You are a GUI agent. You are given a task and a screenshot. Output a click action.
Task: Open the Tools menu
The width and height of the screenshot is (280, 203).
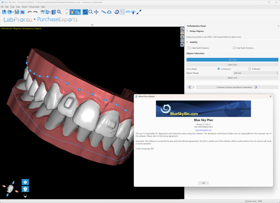[12, 7]
